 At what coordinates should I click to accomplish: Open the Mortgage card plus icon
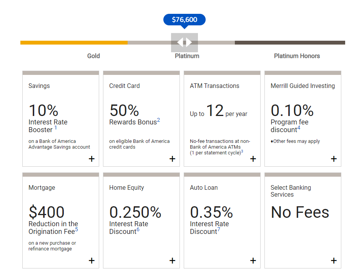click(91, 260)
